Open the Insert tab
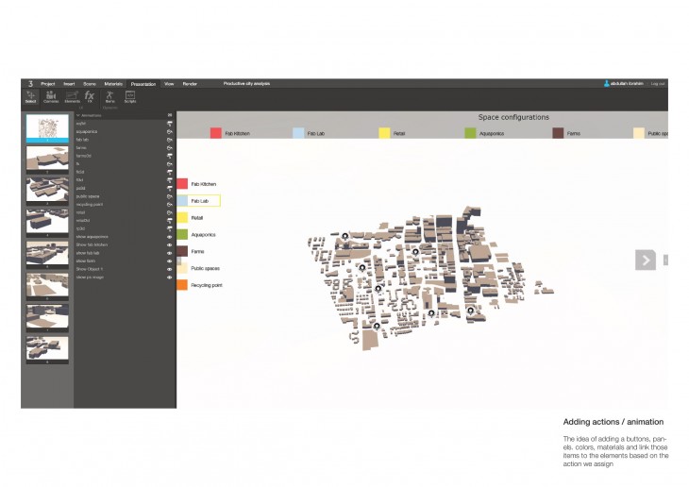689x487 pixels. click(69, 84)
